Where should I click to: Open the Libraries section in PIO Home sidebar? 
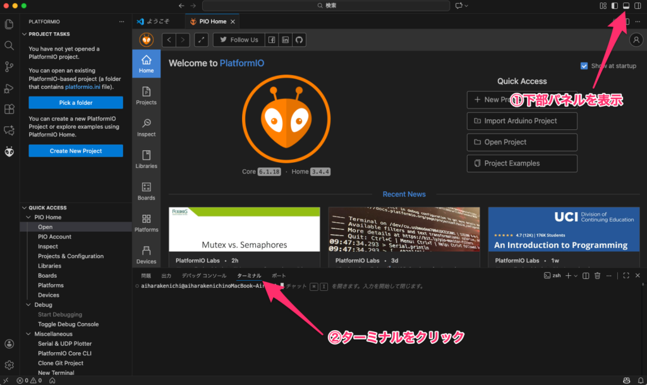[146, 159]
